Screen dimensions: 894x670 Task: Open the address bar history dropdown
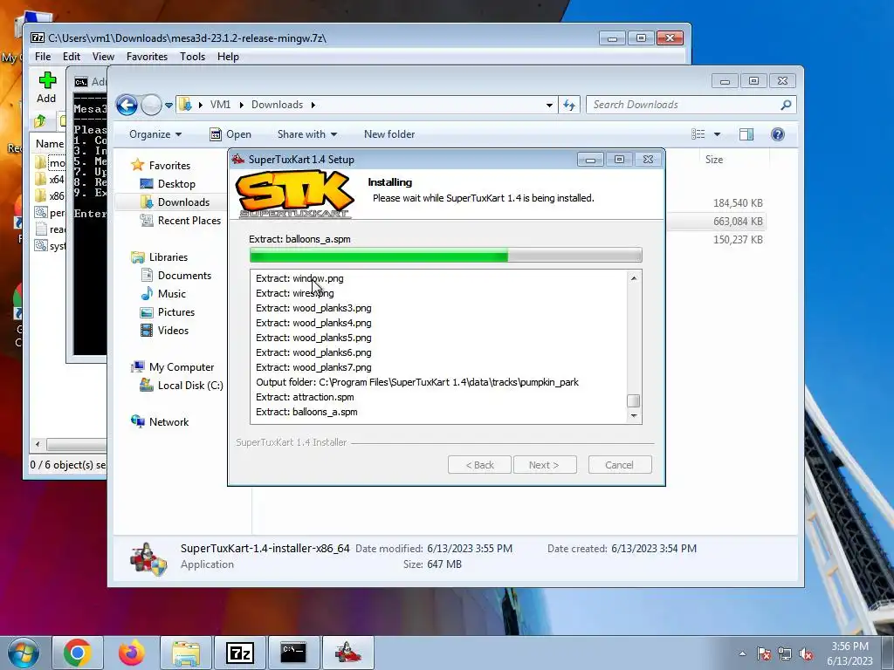(x=549, y=106)
